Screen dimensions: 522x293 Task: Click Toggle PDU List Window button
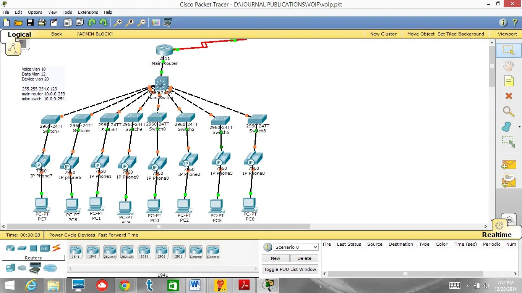(x=290, y=269)
